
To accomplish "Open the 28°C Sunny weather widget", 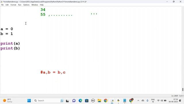I will pyautogui.click(x=8, y=101).
